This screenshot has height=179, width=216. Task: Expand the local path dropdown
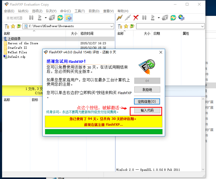112,26
